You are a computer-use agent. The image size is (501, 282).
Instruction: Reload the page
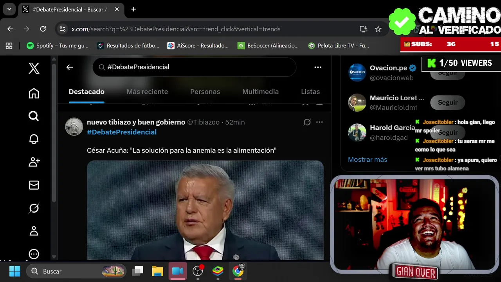[43, 29]
